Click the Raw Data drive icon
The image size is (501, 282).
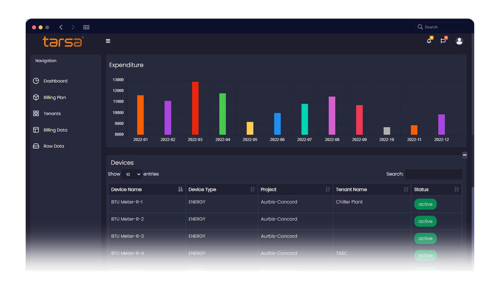36,146
